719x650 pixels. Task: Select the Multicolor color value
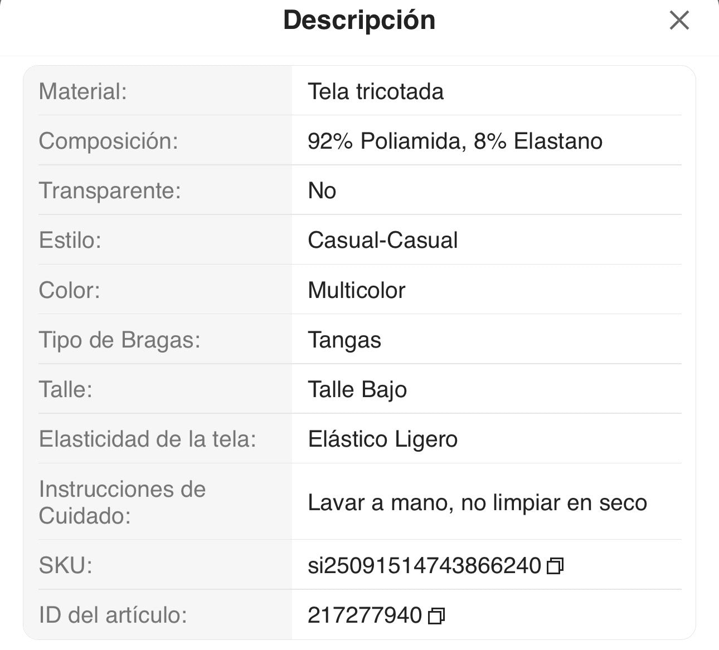click(x=357, y=290)
